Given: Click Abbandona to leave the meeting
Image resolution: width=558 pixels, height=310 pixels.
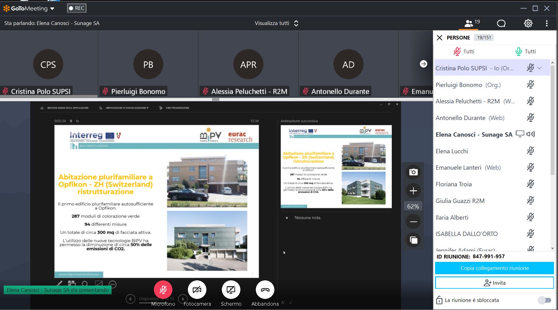Looking at the screenshot, I should pyautogui.click(x=265, y=290).
